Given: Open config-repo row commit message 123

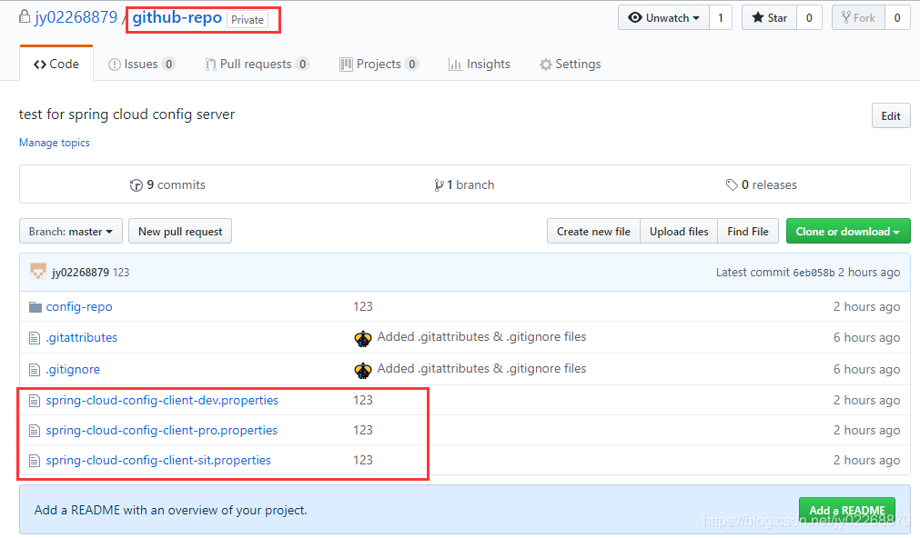Looking at the screenshot, I should [x=362, y=306].
